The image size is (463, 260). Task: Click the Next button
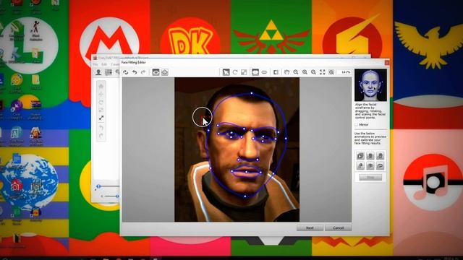(x=310, y=228)
